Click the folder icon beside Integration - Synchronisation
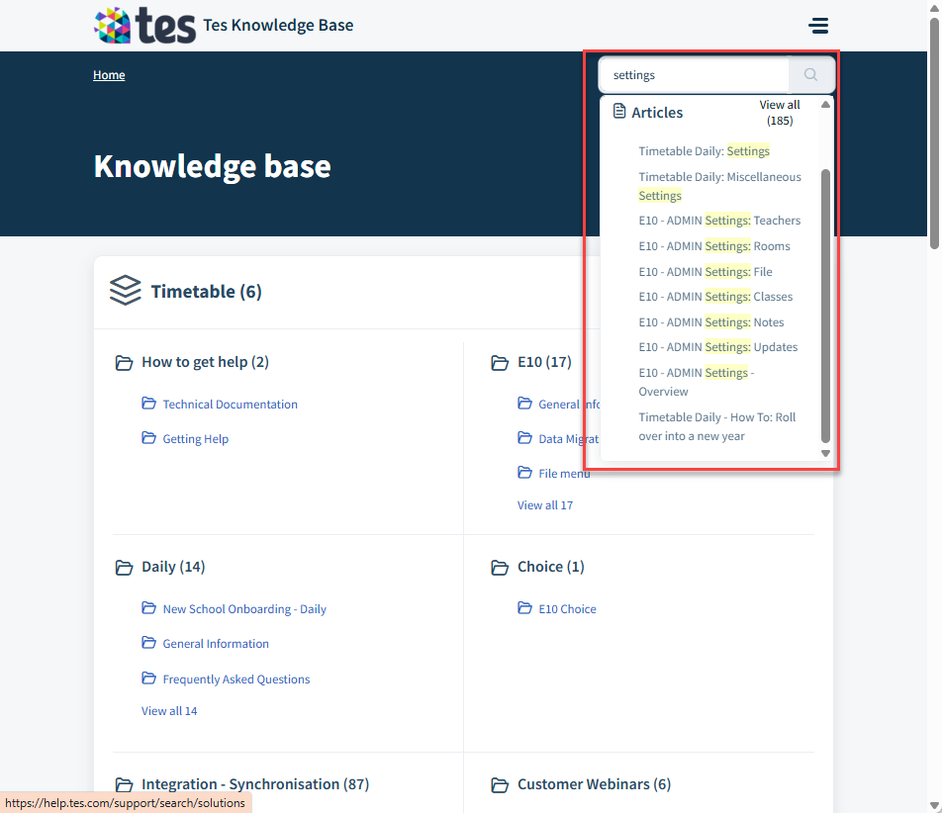This screenshot has height=813, width=942. tap(124, 784)
